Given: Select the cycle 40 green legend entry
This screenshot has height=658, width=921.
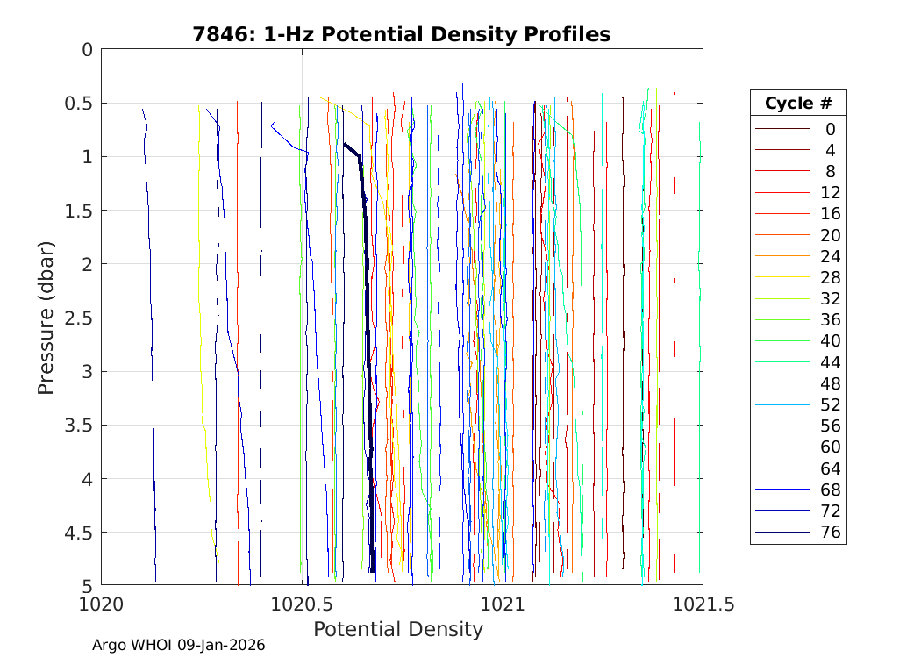Looking at the screenshot, I should click(x=797, y=341).
